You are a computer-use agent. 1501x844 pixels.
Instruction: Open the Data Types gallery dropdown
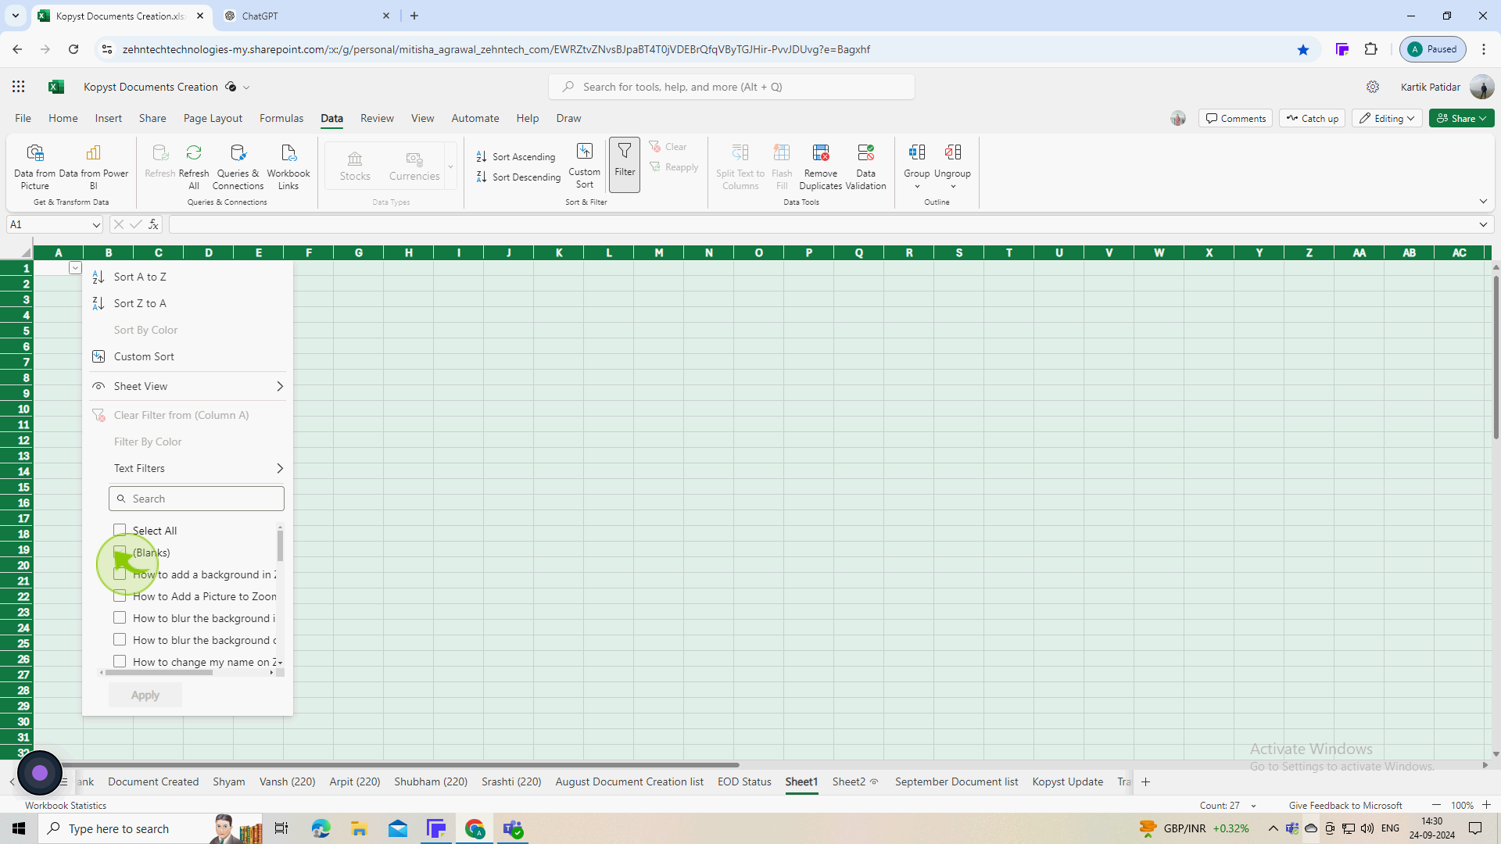450,166
